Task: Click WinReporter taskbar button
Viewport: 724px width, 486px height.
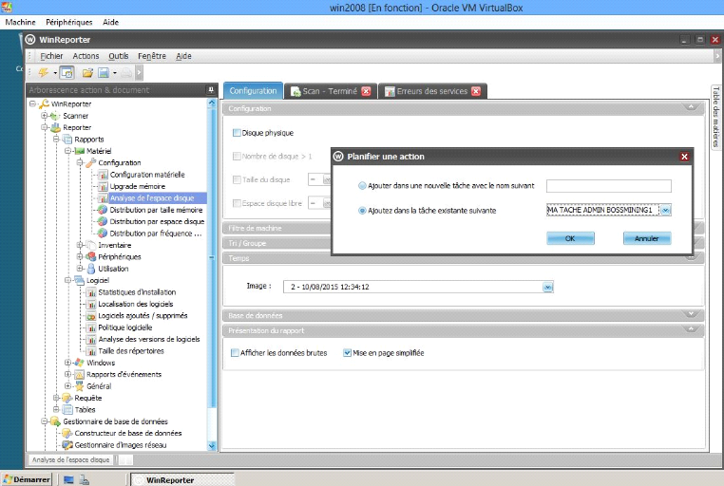Action: point(182,479)
